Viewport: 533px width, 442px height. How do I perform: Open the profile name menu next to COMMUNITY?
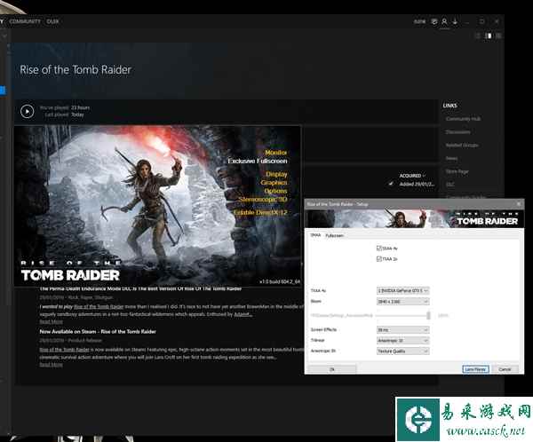52,21
